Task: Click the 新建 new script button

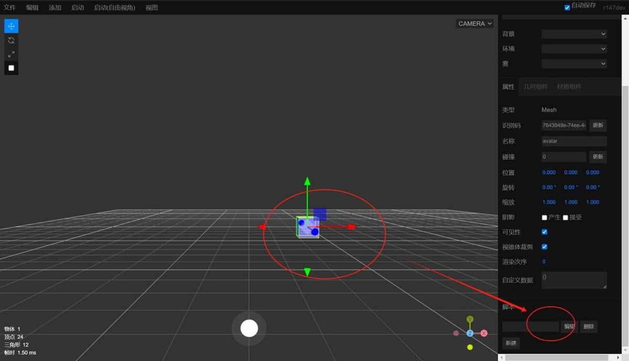Action: (x=511, y=343)
